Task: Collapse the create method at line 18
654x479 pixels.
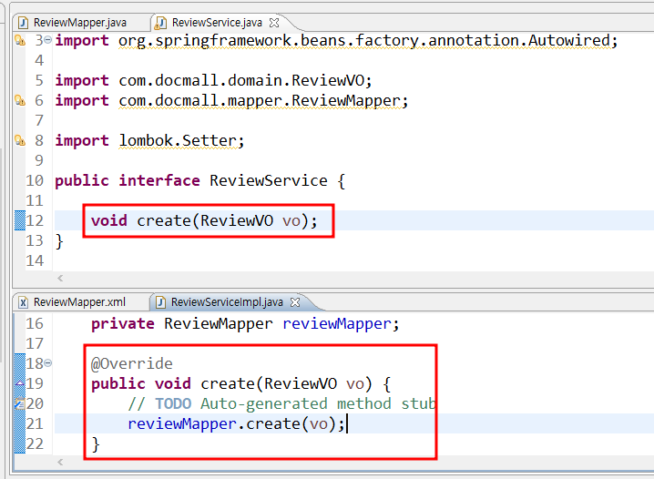Action: [48, 363]
